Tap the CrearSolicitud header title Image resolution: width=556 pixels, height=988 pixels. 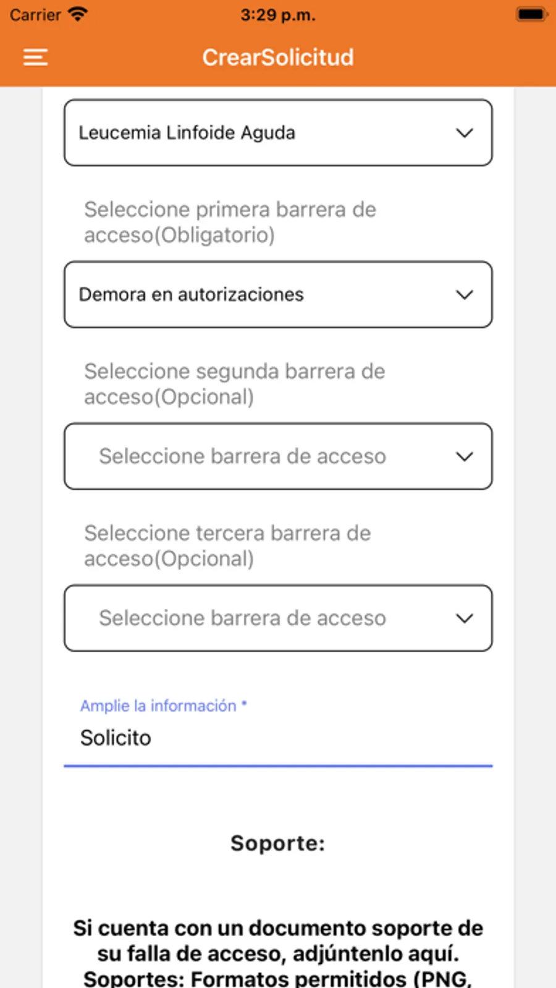pos(278,57)
